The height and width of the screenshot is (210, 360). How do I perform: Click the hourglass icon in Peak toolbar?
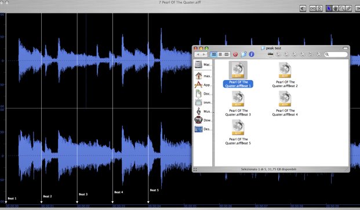(x=319, y=9)
